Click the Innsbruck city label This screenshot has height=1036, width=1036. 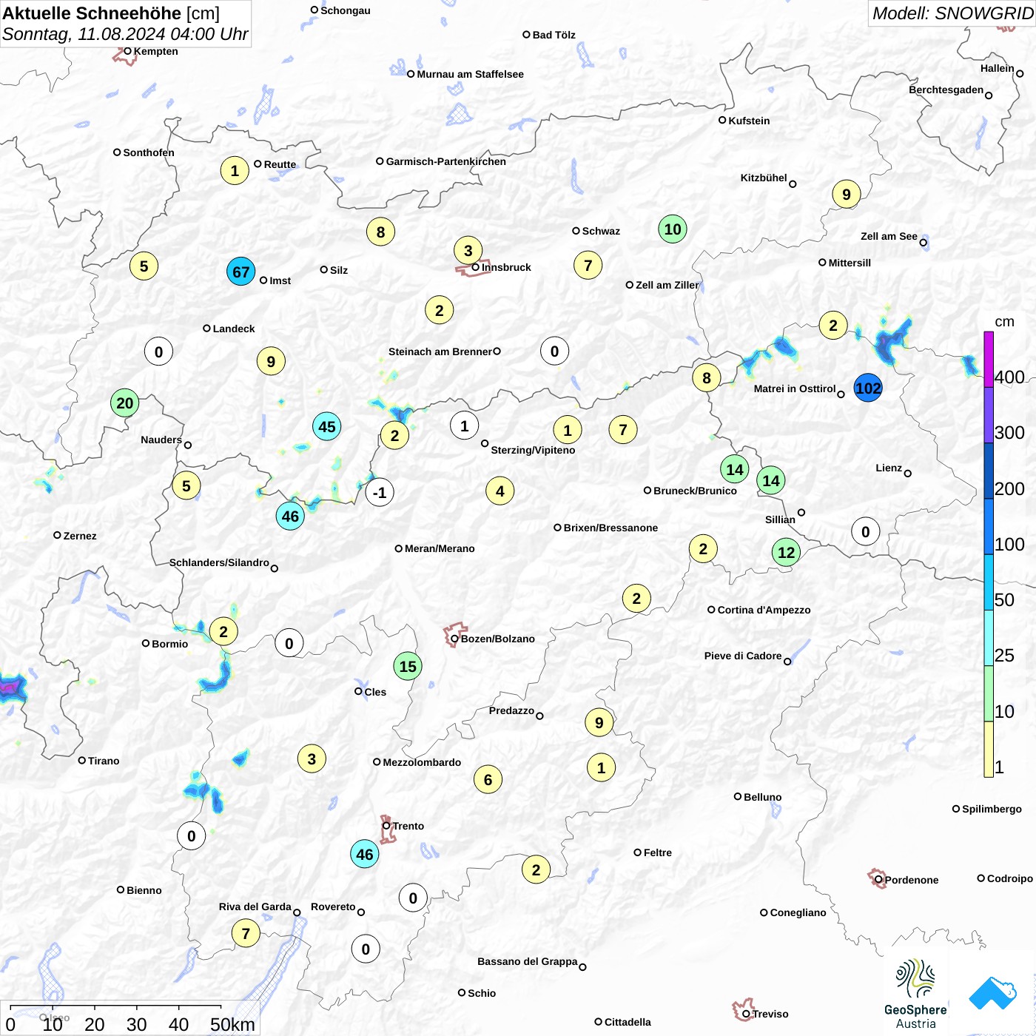coord(506,267)
